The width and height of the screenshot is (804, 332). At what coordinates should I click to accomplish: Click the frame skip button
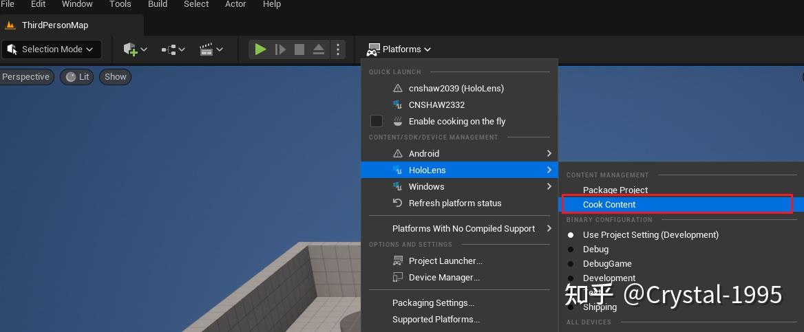click(280, 49)
